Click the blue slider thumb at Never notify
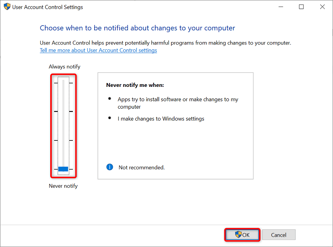The image size is (333, 247). pyautogui.click(x=63, y=169)
